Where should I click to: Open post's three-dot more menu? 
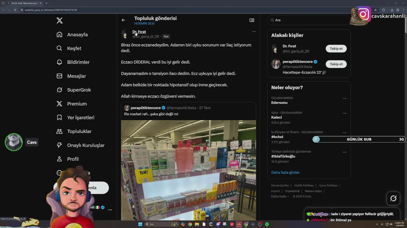[x=254, y=32]
